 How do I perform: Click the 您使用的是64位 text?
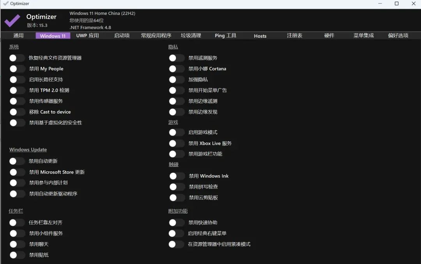(x=87, y=20)
